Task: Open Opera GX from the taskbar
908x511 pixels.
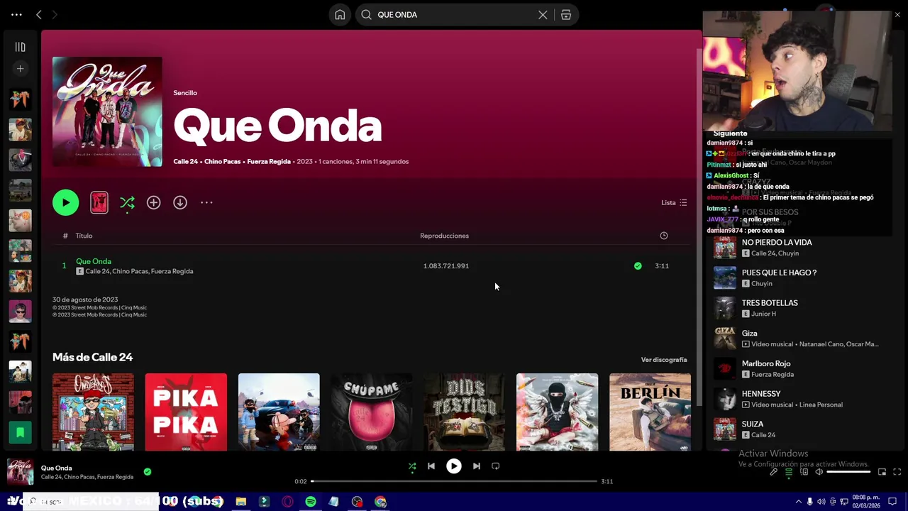Action: coord(287,502)
